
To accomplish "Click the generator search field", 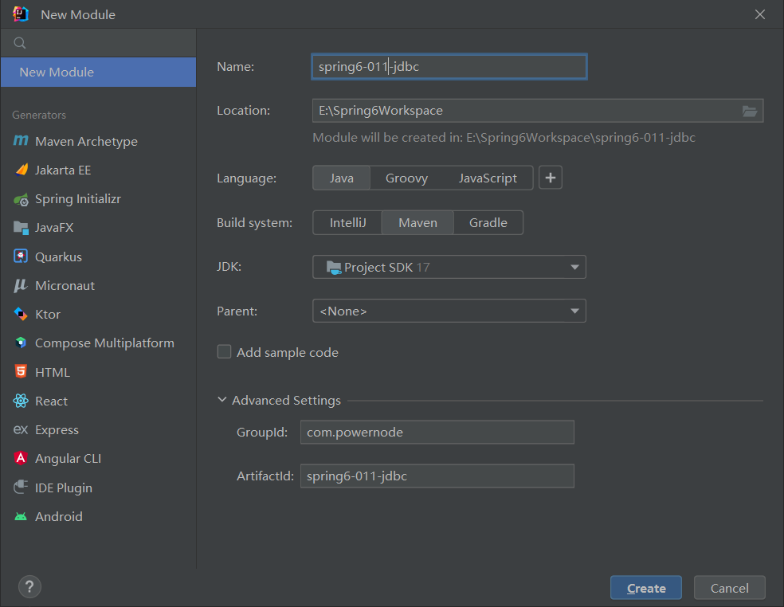I will 99,43.
